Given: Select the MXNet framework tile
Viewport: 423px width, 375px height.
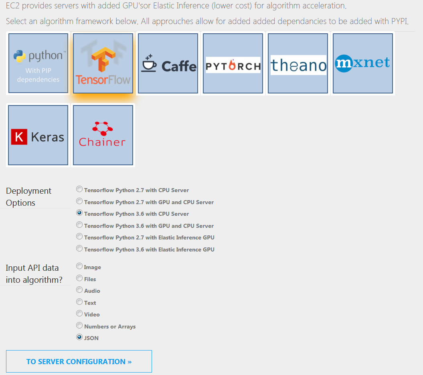Looking at the screenshot, I should pyautogui.click(x=362, y=63).
